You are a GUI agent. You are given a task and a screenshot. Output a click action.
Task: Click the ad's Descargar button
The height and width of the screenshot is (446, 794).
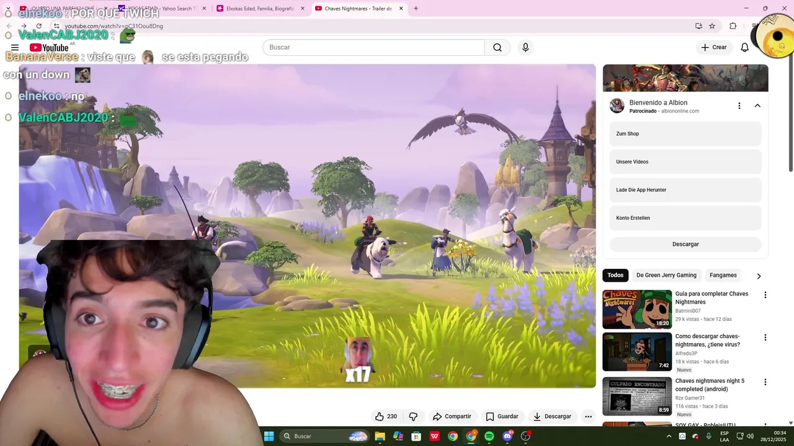[685, 244]
